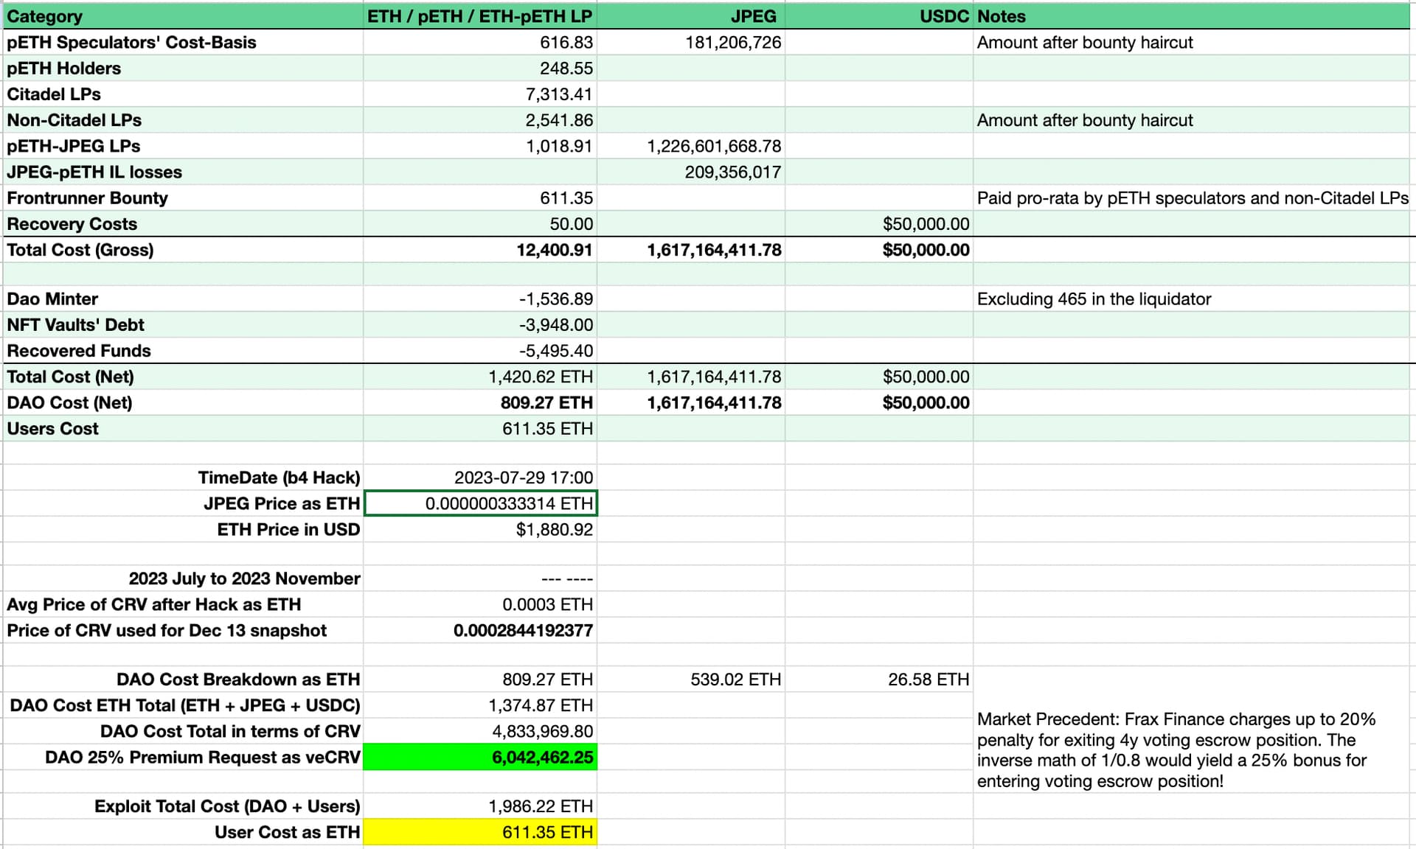1416x849 pixels.
Task: Click the Recovered Funds value -5,495.40
Action: coord(480,351)
